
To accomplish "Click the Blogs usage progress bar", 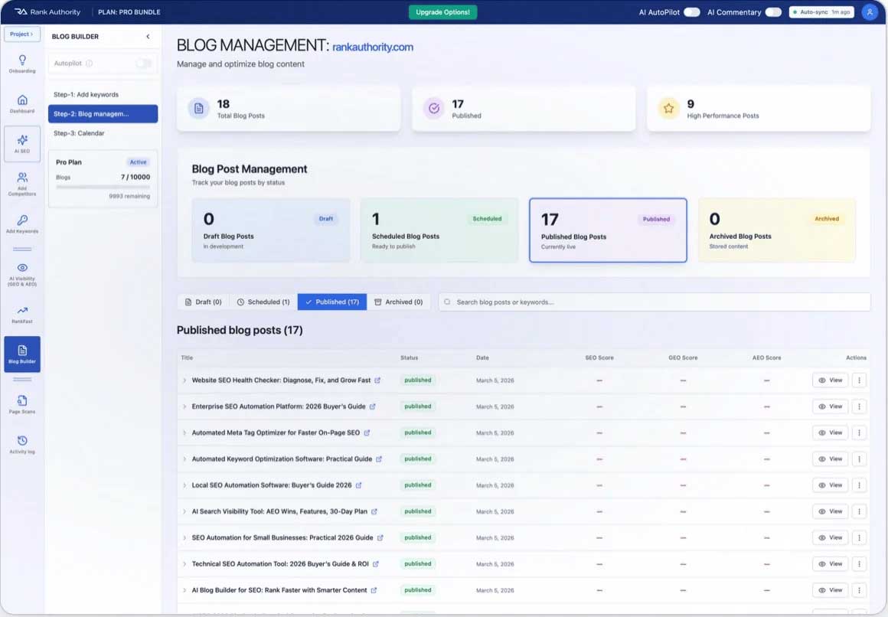I will point(103,187).
